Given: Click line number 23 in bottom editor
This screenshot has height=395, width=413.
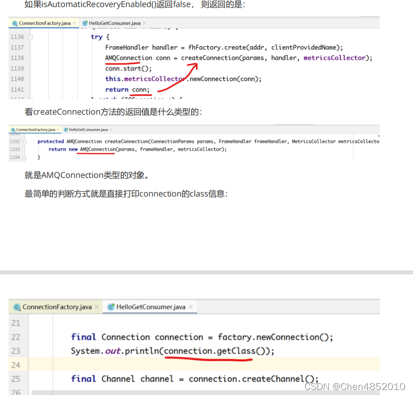Looking at the screenshot, I should click(16, 351).
